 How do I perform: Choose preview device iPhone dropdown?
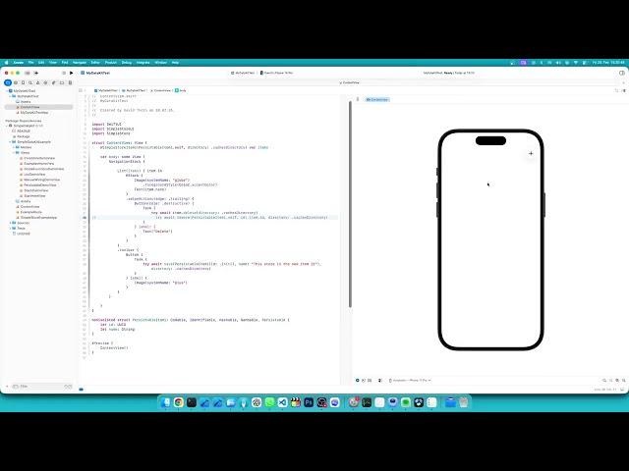(x=410, y=380)
